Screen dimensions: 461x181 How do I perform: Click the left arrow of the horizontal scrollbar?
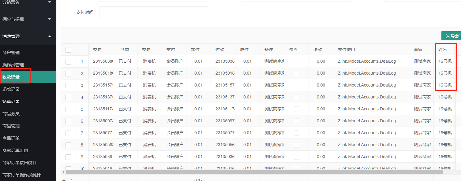(63, 172)
